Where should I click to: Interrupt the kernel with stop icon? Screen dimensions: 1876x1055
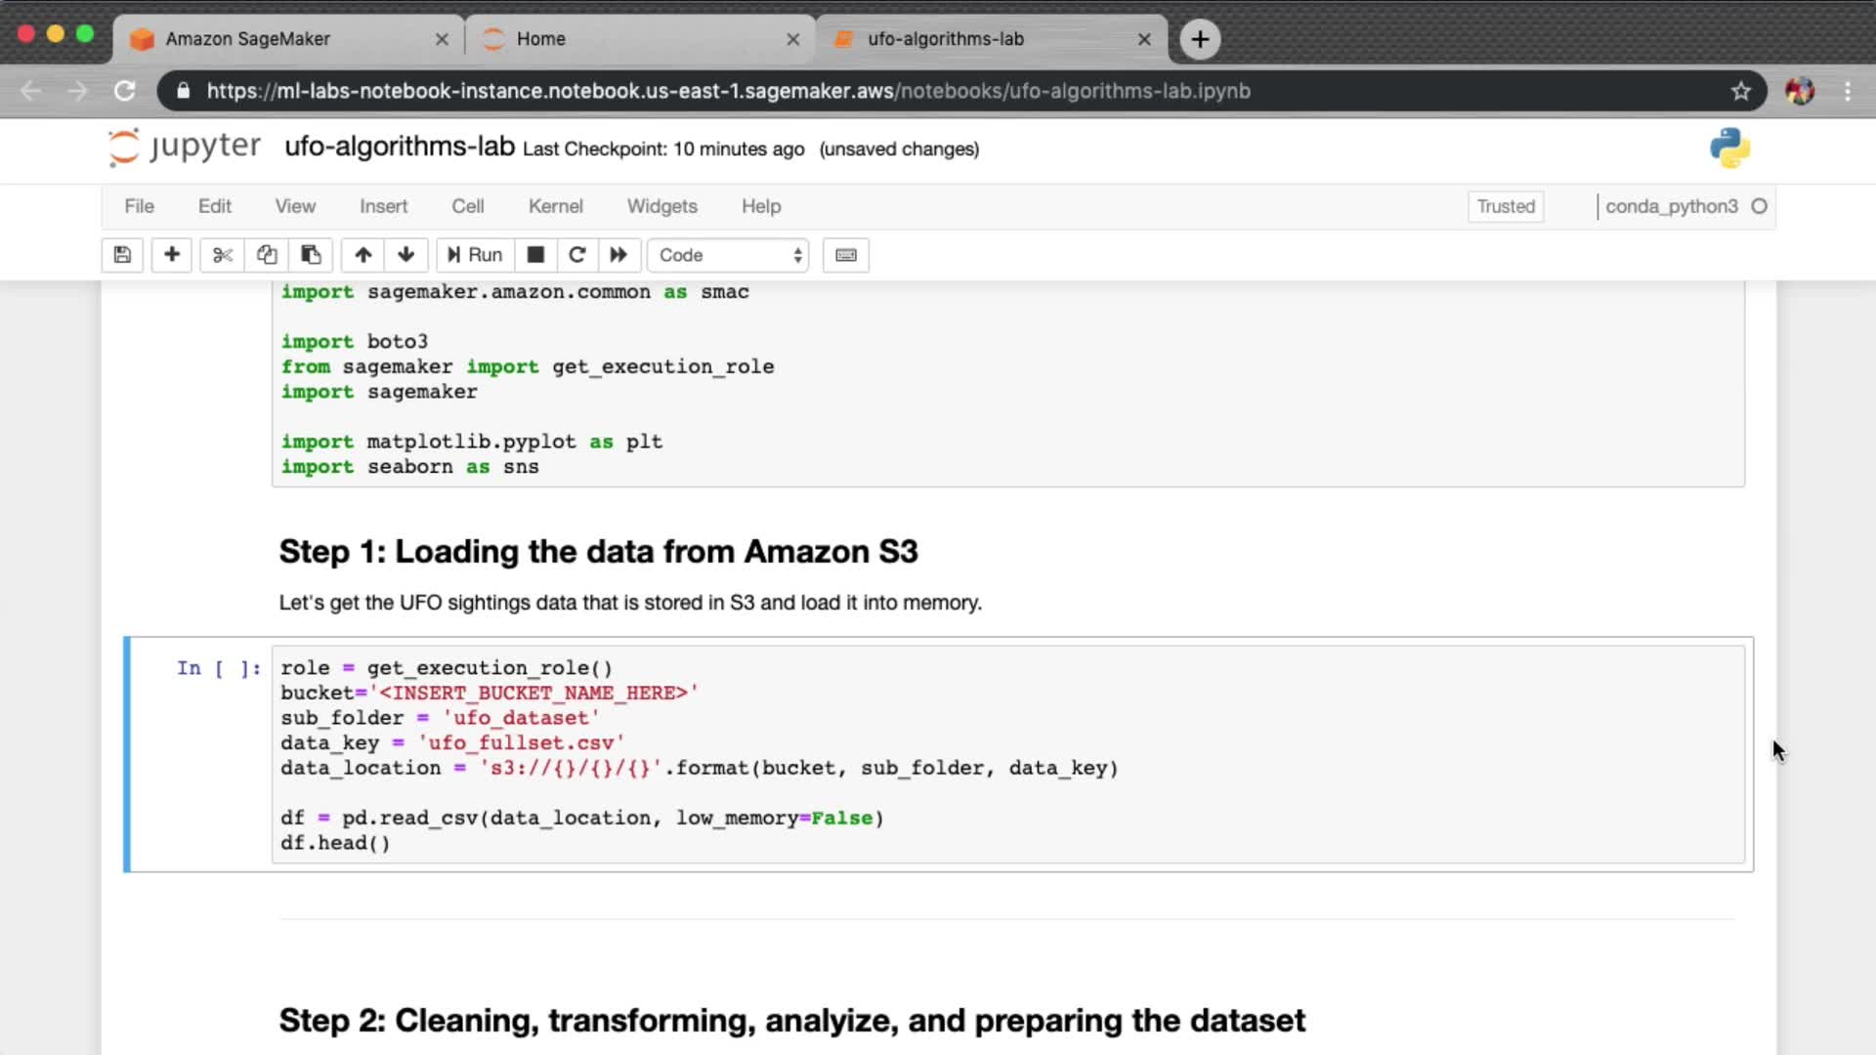pos(535,255)
